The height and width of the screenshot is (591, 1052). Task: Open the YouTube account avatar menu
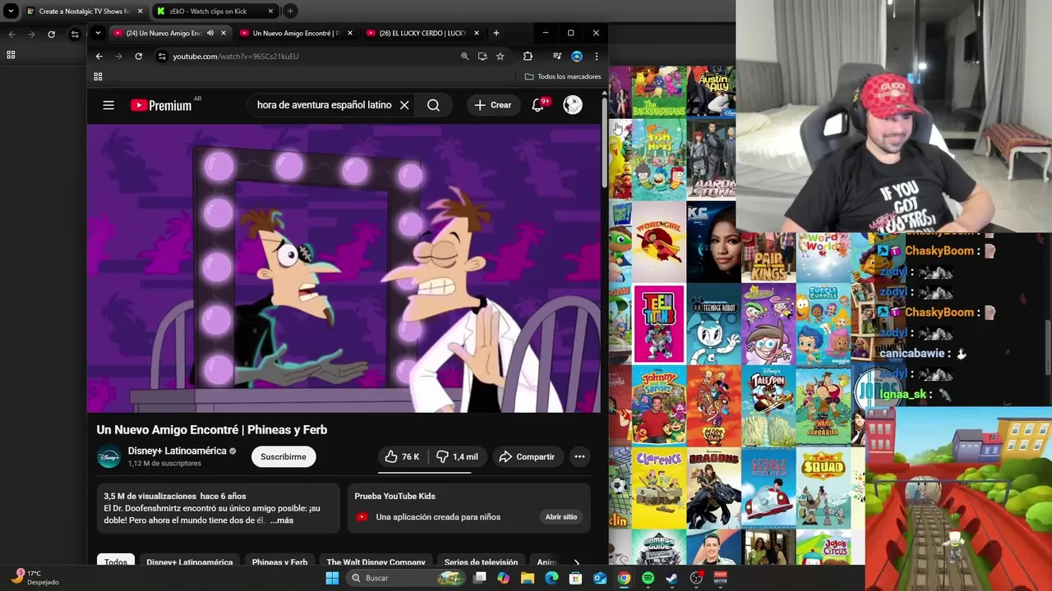pyautogui.click(x=573, y=105)
